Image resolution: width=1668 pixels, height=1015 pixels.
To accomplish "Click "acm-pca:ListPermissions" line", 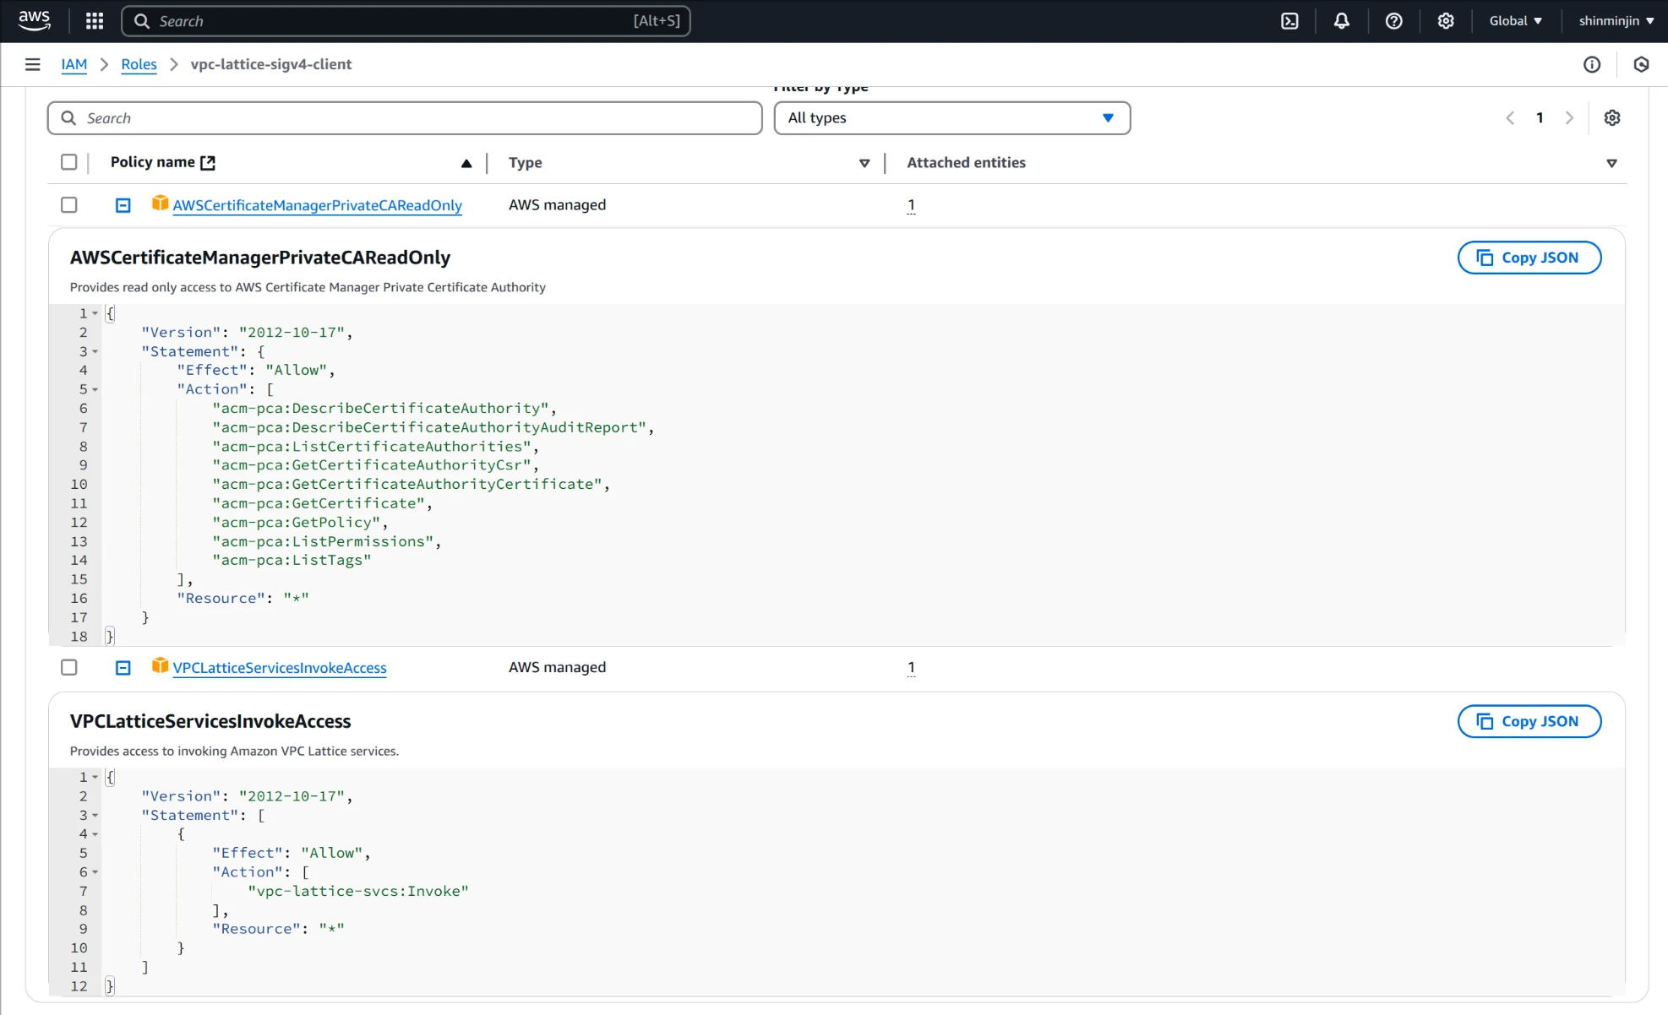I will pyautogui.click(x=327, y=541).
